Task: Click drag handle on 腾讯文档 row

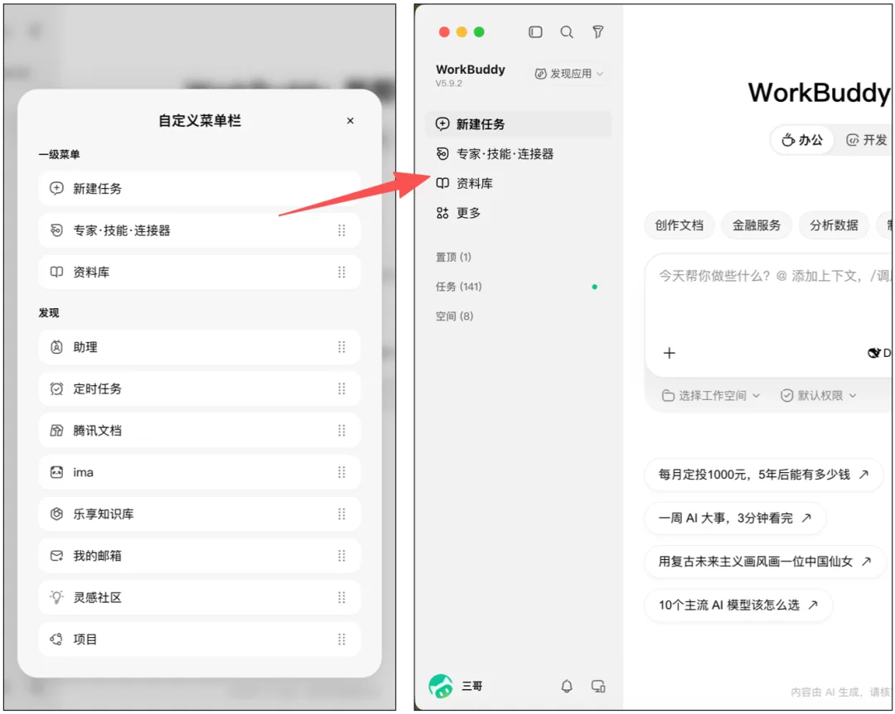Action: click(341, 431)
